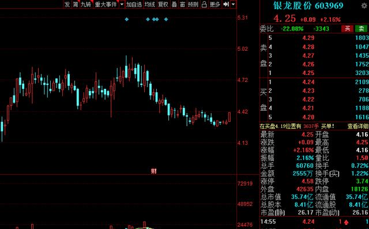Click the red 买 buy button
The width and height of the screenshot is (369, 229).
pyautogui.click(x=348, y=29)
